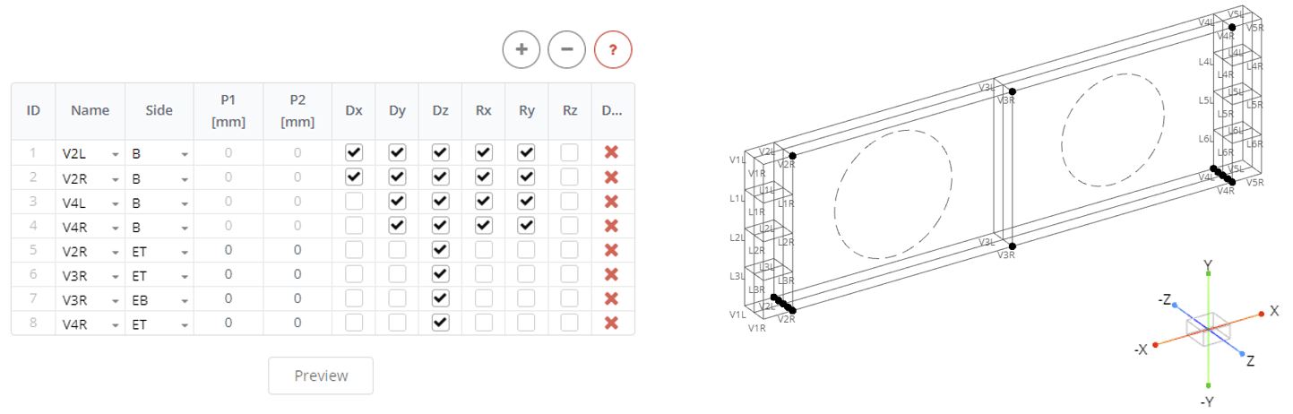Enable Rz checkbox in row 2

click(569, 177)
